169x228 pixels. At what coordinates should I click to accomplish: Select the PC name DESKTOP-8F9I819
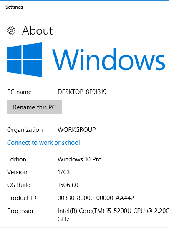coord(82,92)
